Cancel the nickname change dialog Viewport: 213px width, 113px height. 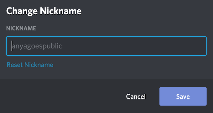(x=136, y=96)
